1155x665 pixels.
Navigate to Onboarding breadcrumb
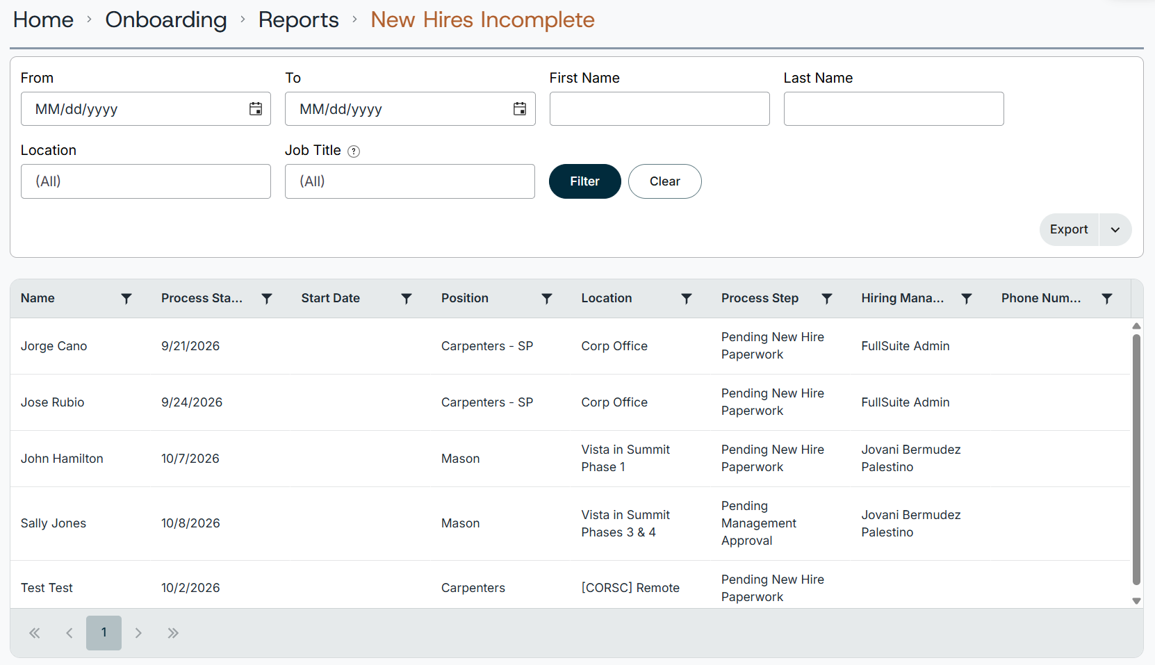[166, 19]
